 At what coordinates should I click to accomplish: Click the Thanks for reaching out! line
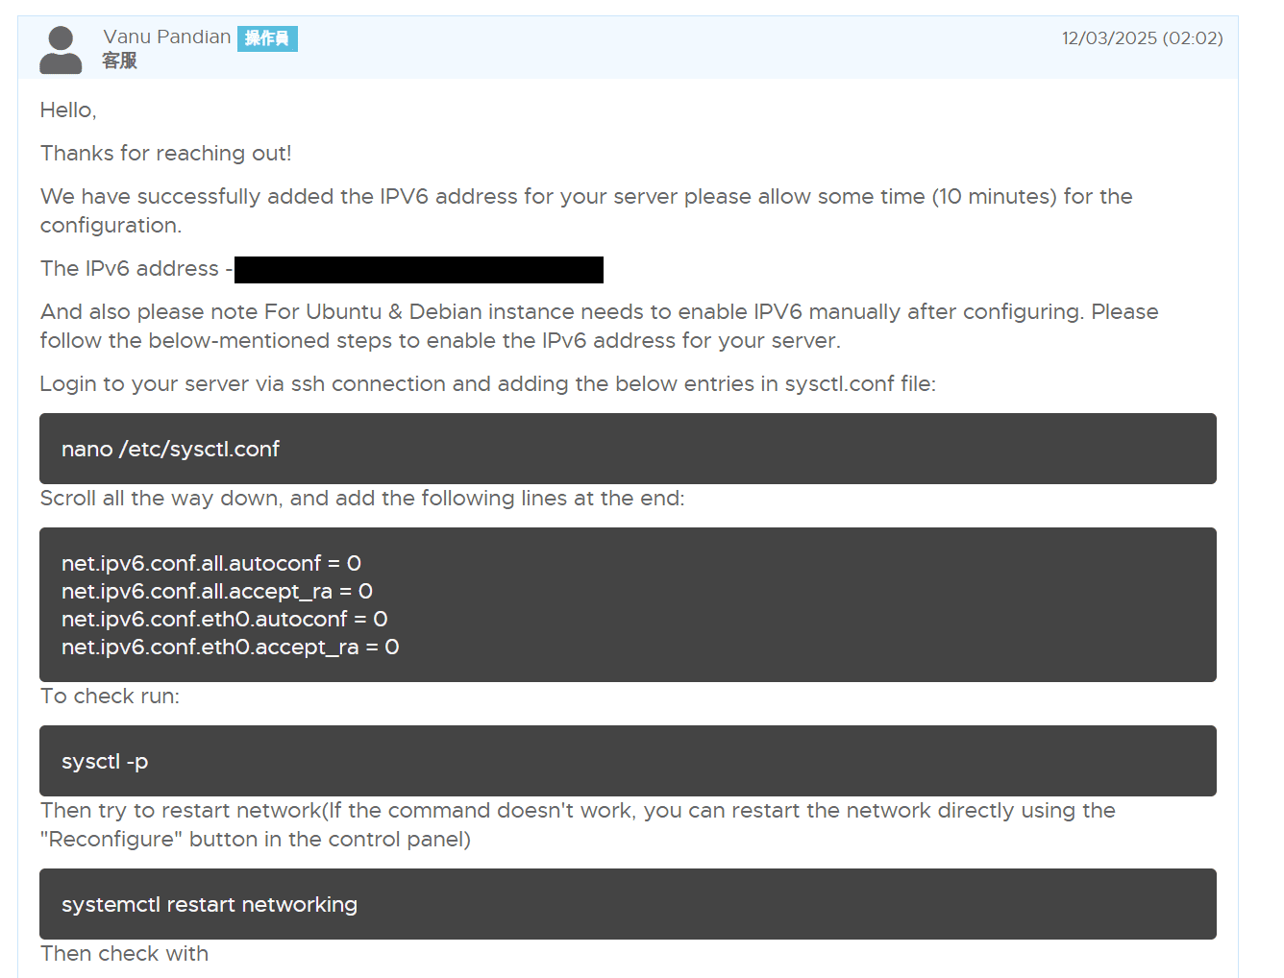click(166, 154)
